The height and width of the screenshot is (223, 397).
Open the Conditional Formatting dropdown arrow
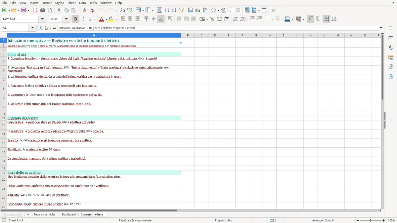pyautogui.click(x=303, y=19)
